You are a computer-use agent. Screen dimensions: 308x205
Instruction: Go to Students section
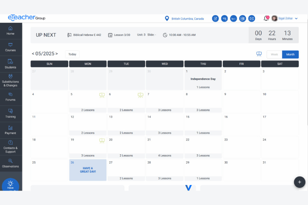point(11,64)
